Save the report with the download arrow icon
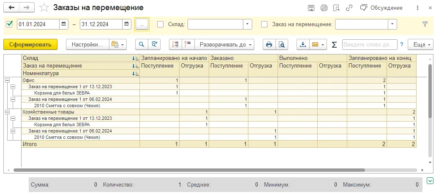 tap(303, 44)
